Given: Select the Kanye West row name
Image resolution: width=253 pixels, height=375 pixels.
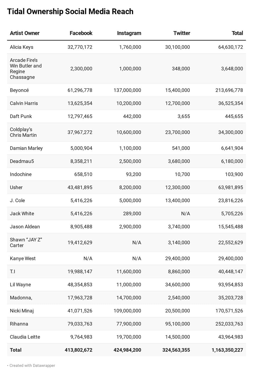Looking at the screenshot, I should coord(23,259).
